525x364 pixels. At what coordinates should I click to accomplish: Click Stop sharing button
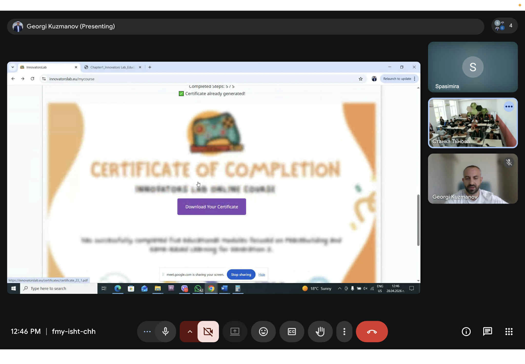241,274
